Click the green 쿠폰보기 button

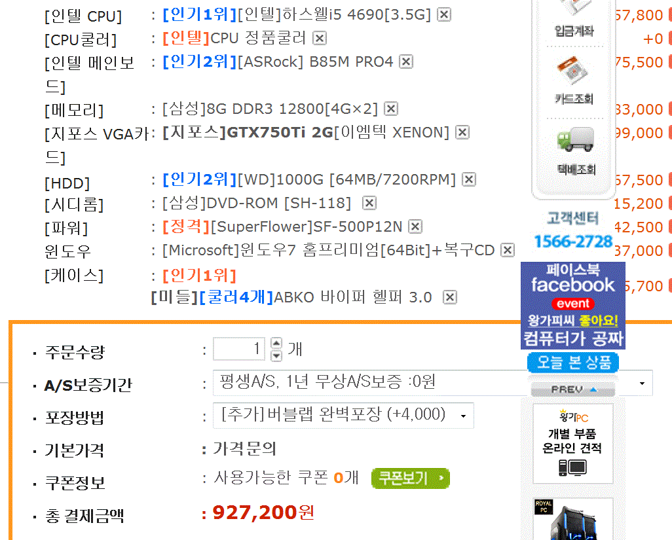click(411, 478)
